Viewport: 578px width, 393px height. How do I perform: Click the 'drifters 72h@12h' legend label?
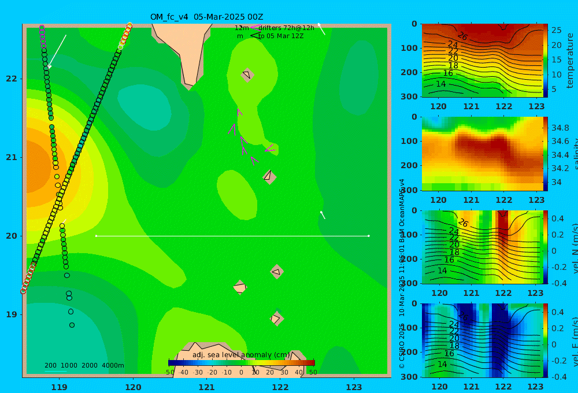pos(286,28)
